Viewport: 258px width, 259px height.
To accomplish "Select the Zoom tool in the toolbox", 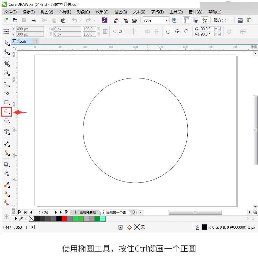I will pyautogui.click(x=6, y=73).
